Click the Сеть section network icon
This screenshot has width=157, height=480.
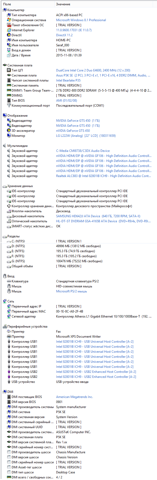point(5,301)
